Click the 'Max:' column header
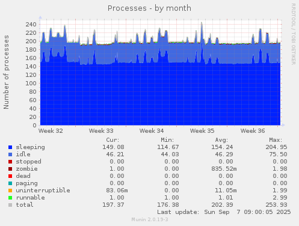 pyautogui.click(x=276, y=140)
